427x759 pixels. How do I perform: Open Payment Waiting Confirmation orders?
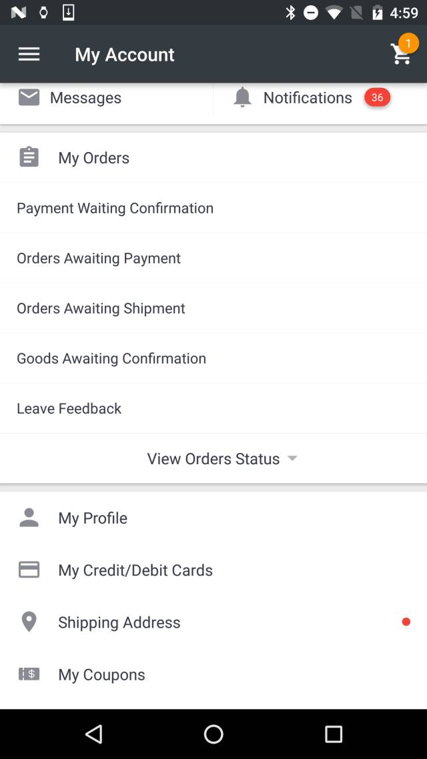click(x=115, y=208)
